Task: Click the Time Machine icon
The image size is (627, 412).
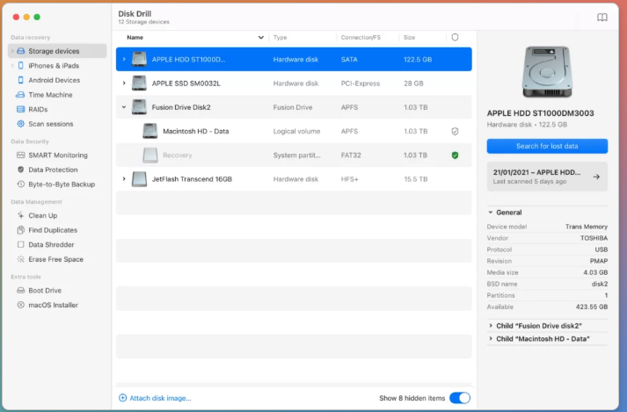Action: click(20, 95)
